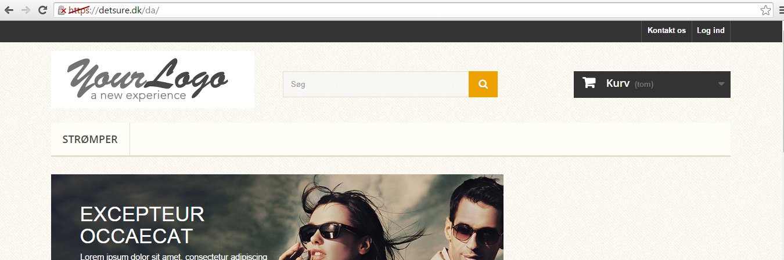The height and width of the screenshot is (260, 784).
Task: Click the YourLogo site logo
Action: pyautogui.click(x=152, y=79)
